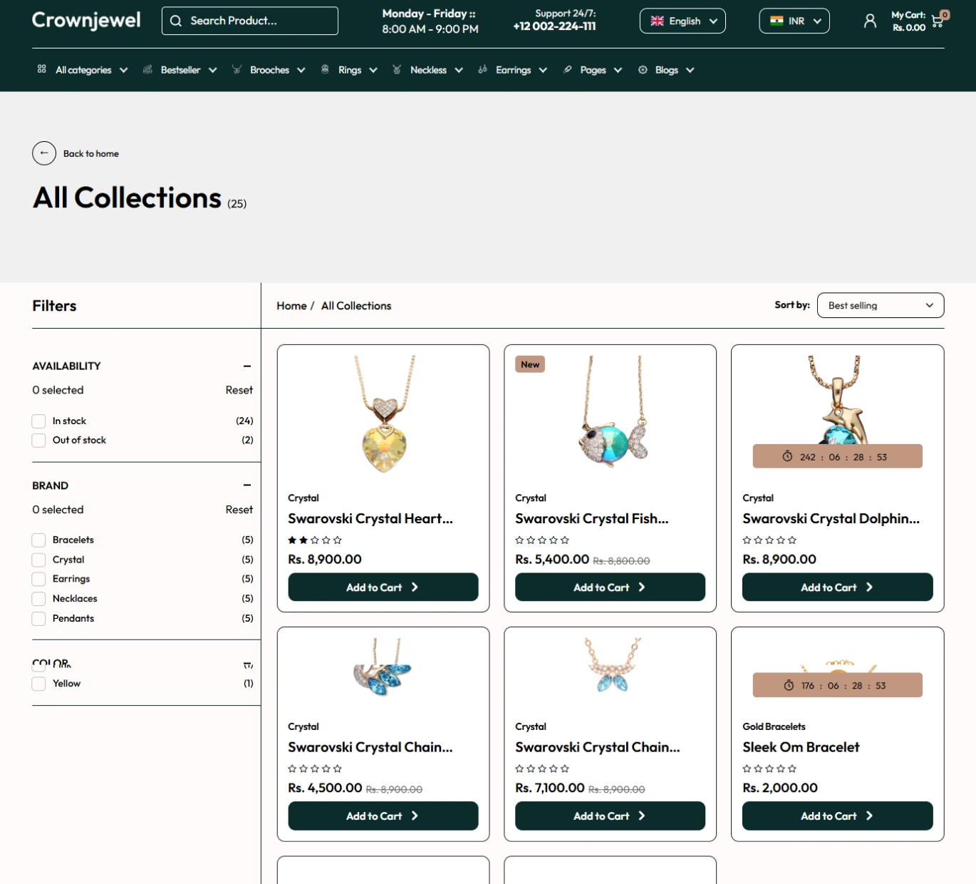Add Rs. 4,500.00 Crystal Chain to cart
This screenshot has height=884, width=976.
(383, 816)
